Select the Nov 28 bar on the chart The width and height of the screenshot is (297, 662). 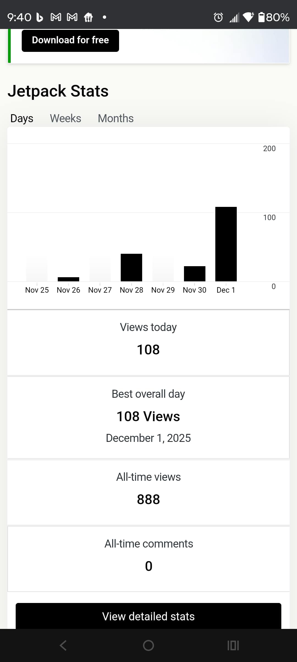pos(131,268)
